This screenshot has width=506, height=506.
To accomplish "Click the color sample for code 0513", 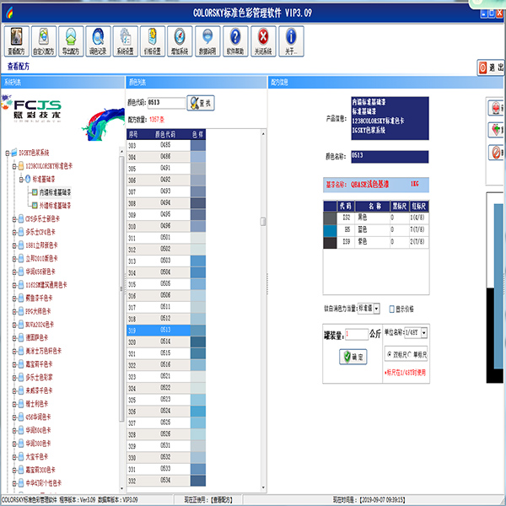I will coord(197,331).
